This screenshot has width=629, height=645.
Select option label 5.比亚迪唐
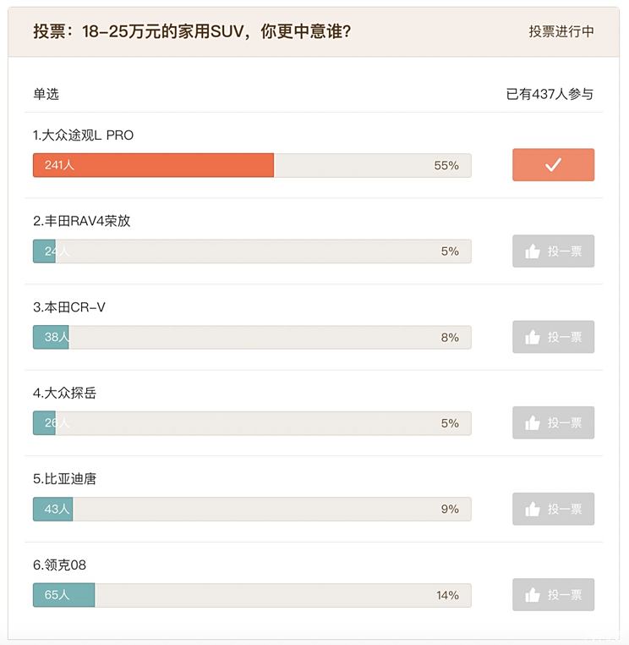click(64, 479)
